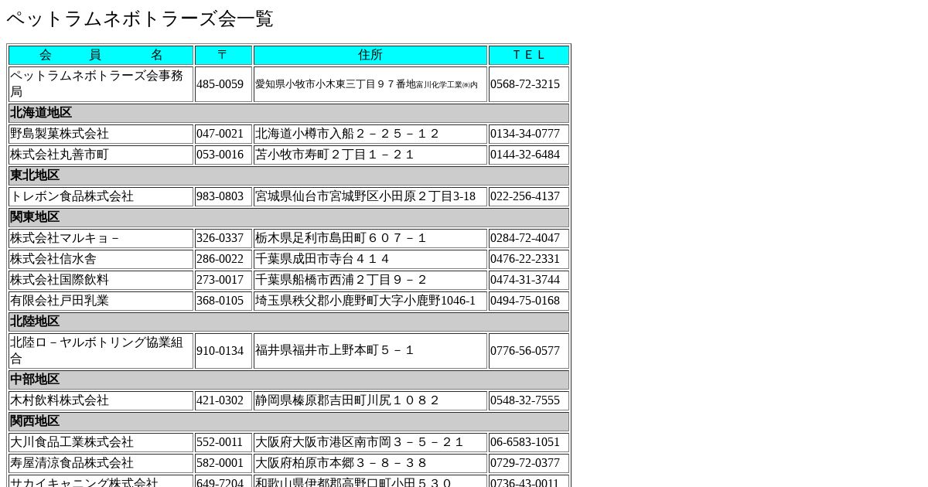The image size is (928, 487).
Task: Click phone number 022-256-4137
Action: point(525,196)
